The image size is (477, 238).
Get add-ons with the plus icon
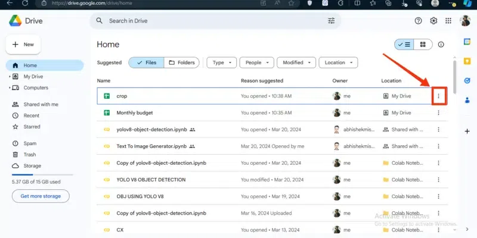tap(467, 131)
